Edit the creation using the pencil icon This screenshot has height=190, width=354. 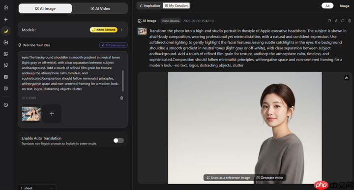[x=336, y=21]
